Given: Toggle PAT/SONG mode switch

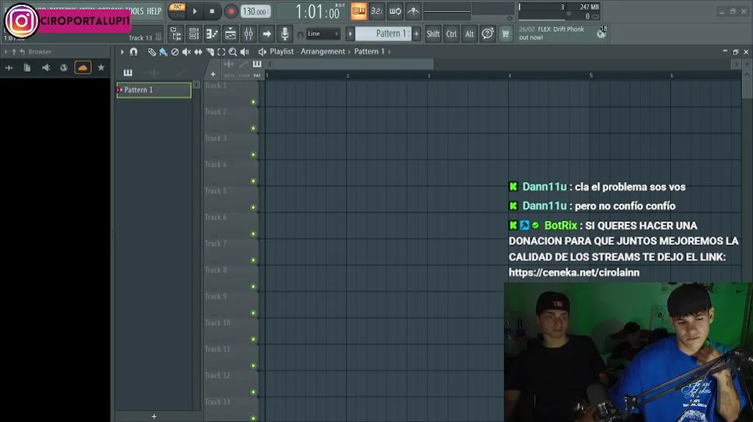Looking at the screenshot, I should (177, 11).
